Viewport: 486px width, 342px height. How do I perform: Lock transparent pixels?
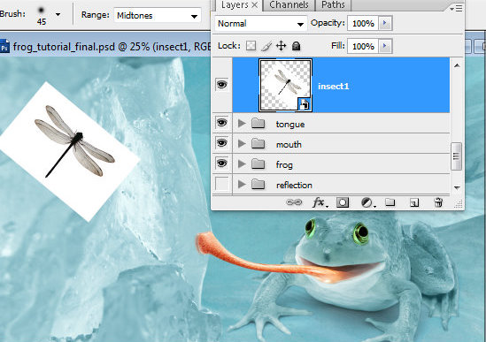pyautogui.click(x=251, y=46)
